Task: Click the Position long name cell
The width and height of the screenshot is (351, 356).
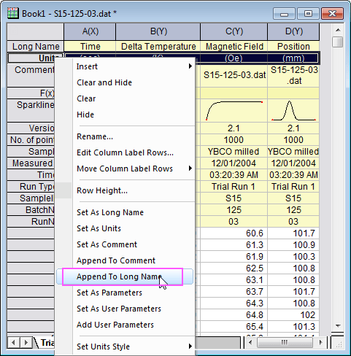Action: point(293,46)
